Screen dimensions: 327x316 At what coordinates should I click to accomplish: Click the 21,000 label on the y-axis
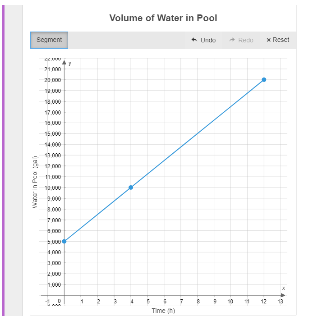53,69
